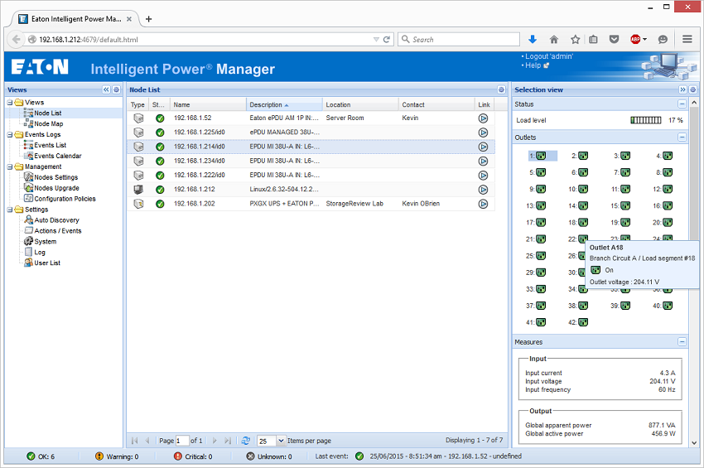Viewport: 704px width, 468px height.
Task: Click the UPS type icon for 192.168.1.202
Action: (x=138, y=204)
